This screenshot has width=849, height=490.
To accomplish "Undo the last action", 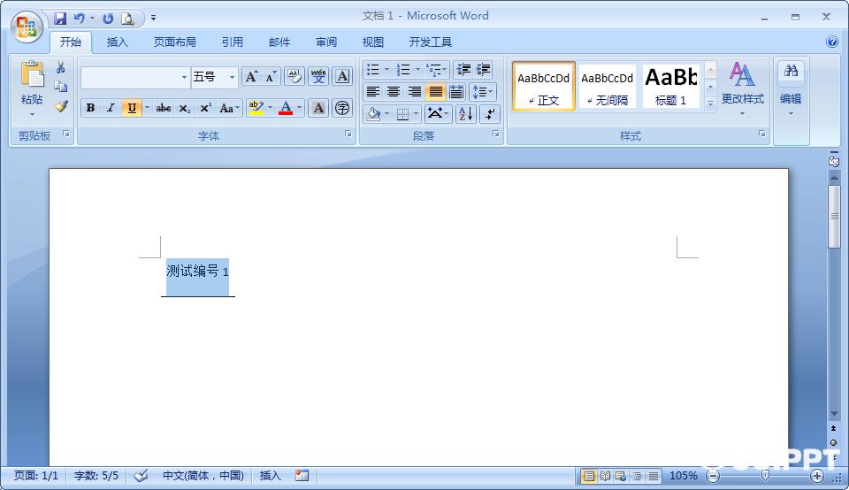I will 80,19.
